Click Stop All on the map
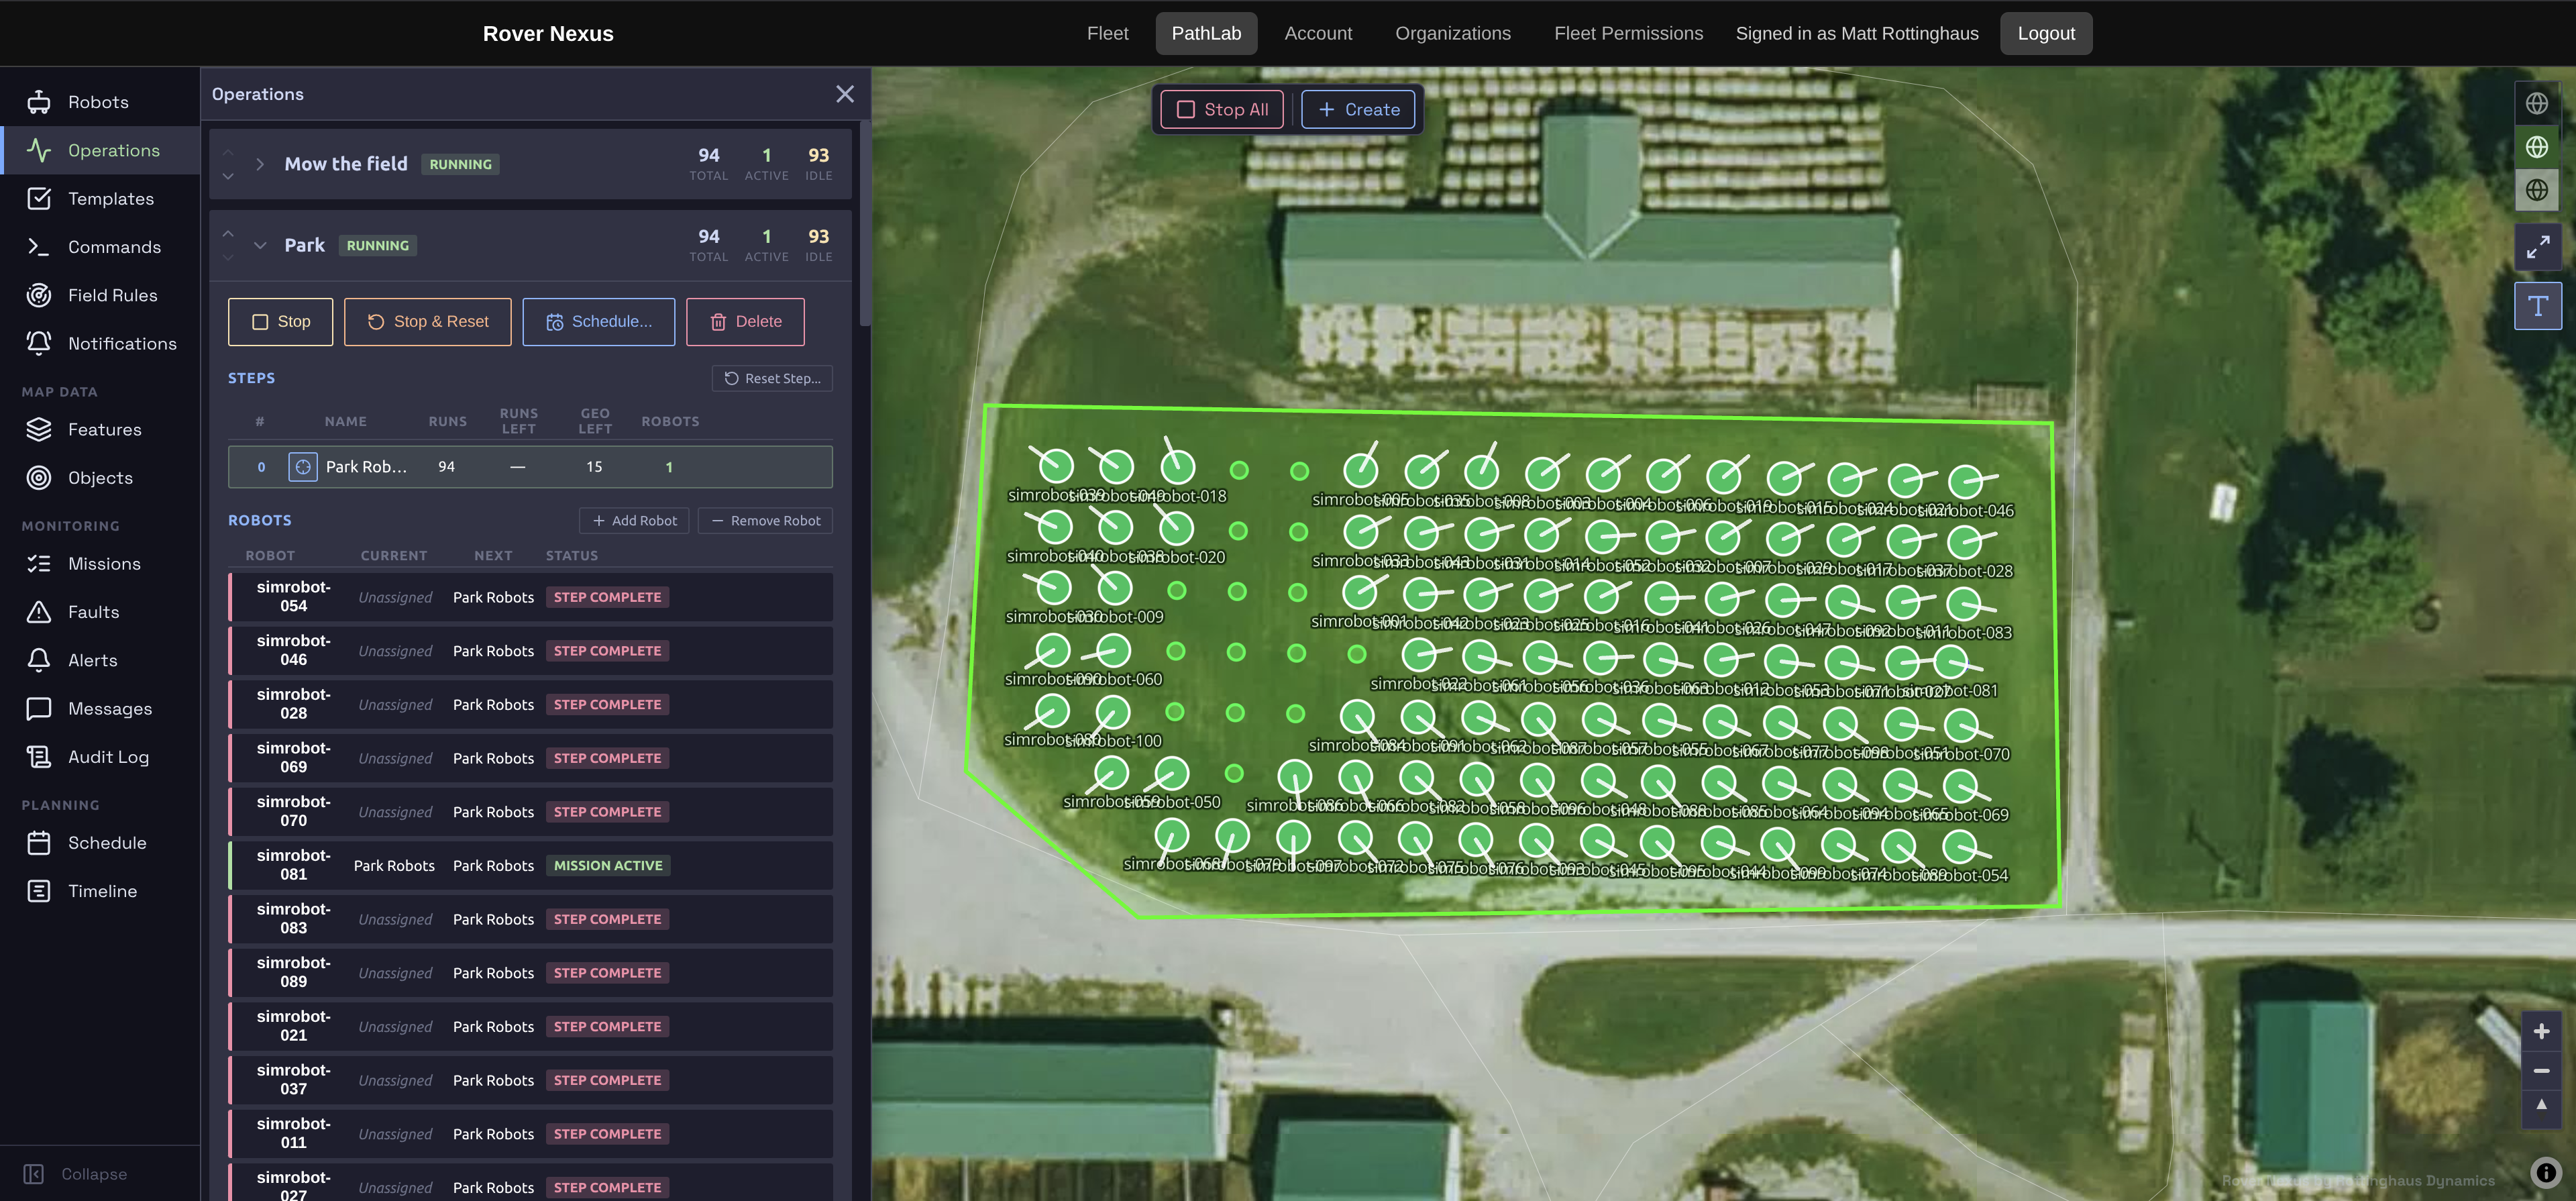 1222,109
